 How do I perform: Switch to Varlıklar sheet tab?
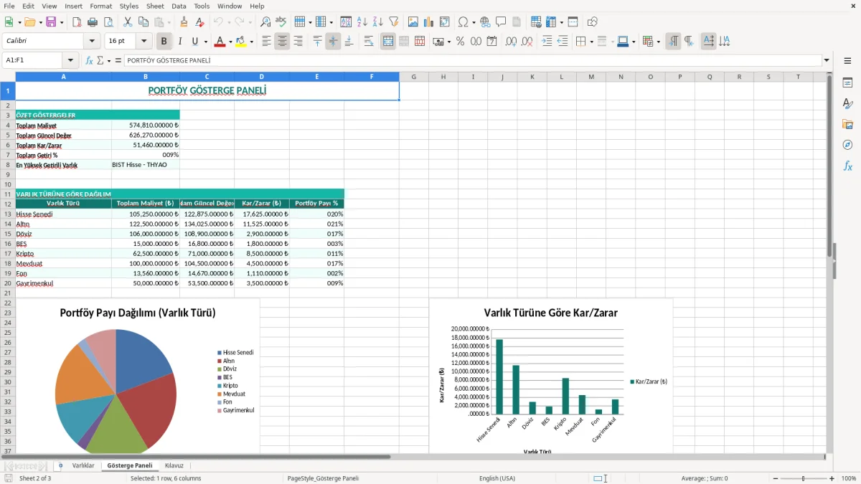pos(83,465)
